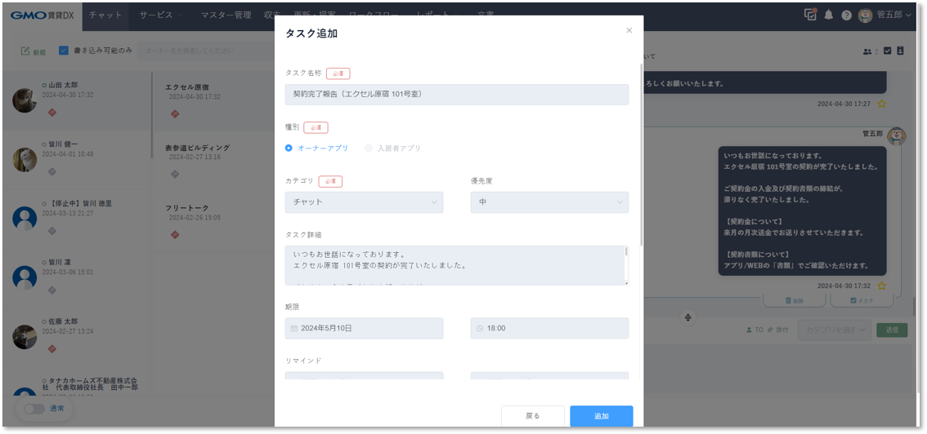The height and width of the screenshot is (434, 927).
Task: Open the 優先度 dropdown showing 中
Action: coord(549,202)
